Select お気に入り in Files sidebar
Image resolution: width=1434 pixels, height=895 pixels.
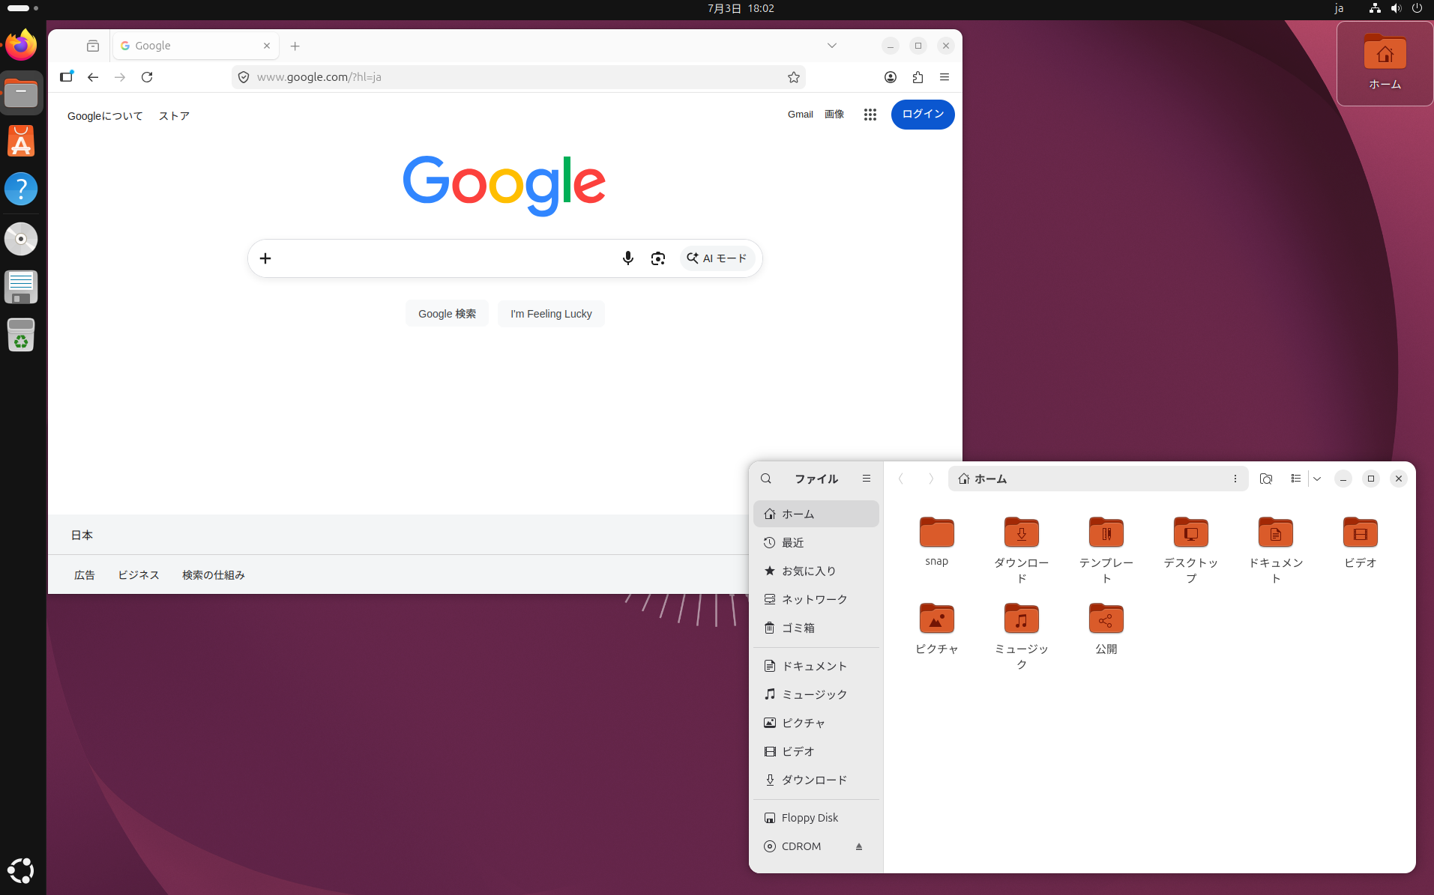(816, 571)
